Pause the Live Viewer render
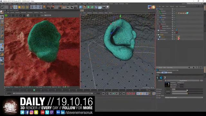Image resolution: width=206 pixels, height=116 pixels. click(13, 15)
